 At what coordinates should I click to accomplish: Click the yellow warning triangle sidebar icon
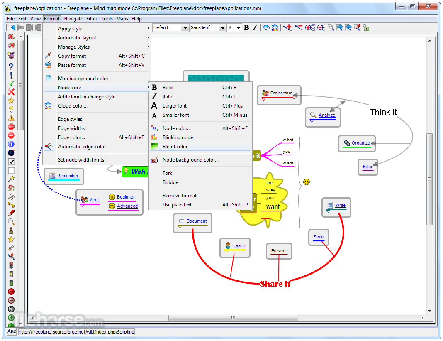11,118
